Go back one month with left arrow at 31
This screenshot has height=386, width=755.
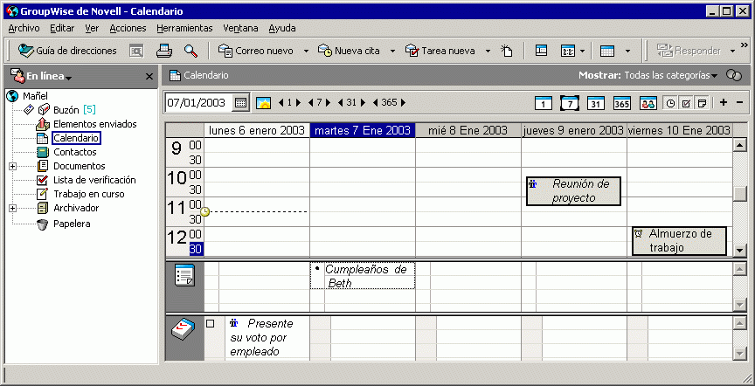point(341,102)
